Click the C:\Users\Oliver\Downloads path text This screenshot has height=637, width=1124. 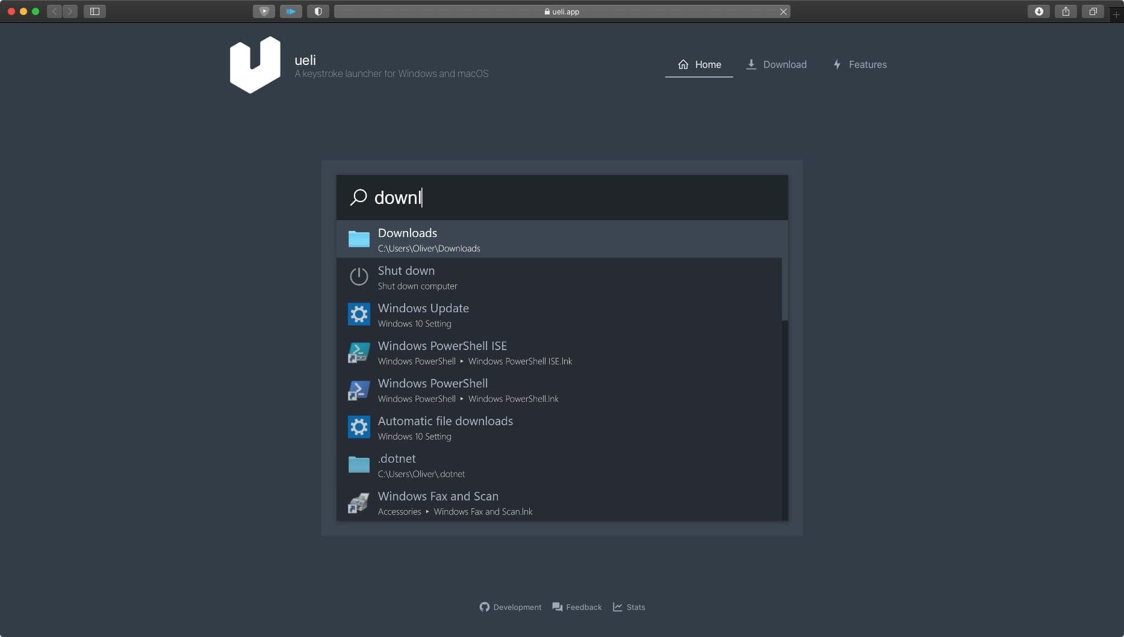pos(429,248)
